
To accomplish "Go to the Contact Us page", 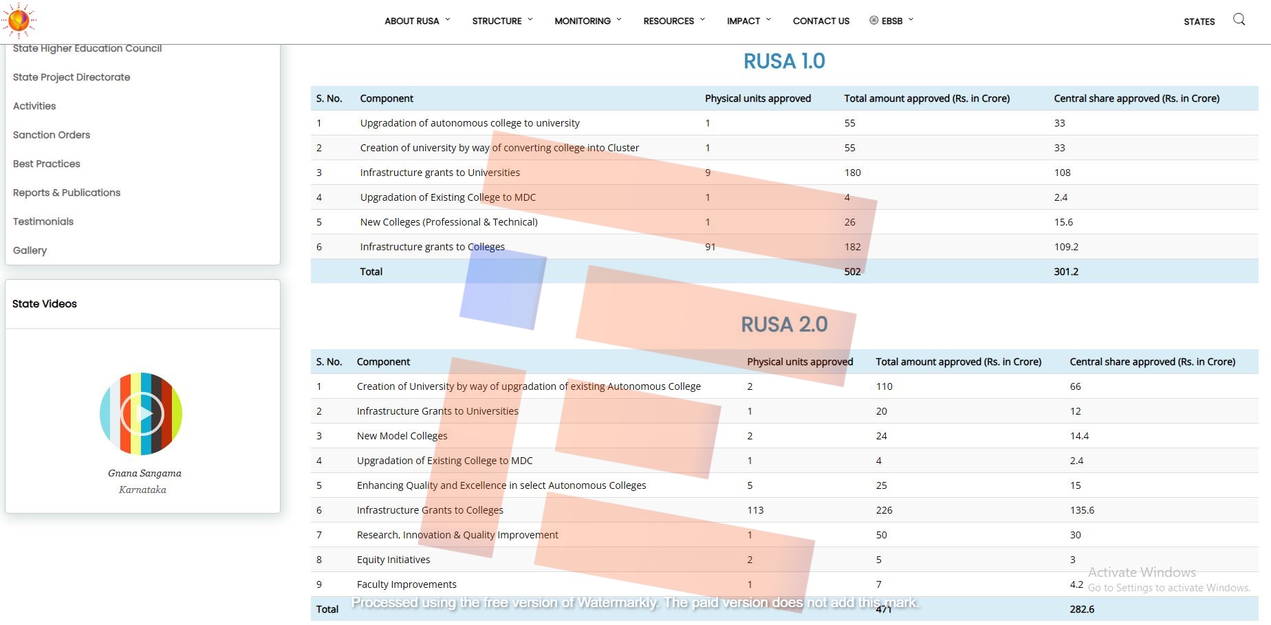I will [x=821, y=21].
